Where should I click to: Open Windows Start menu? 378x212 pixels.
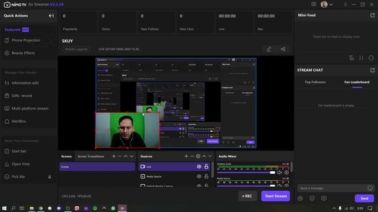pyautogui.click(x=4, y=208)
